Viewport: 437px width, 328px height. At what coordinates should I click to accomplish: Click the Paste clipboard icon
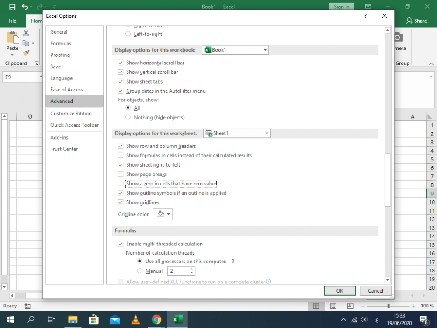tap(13, 38)
